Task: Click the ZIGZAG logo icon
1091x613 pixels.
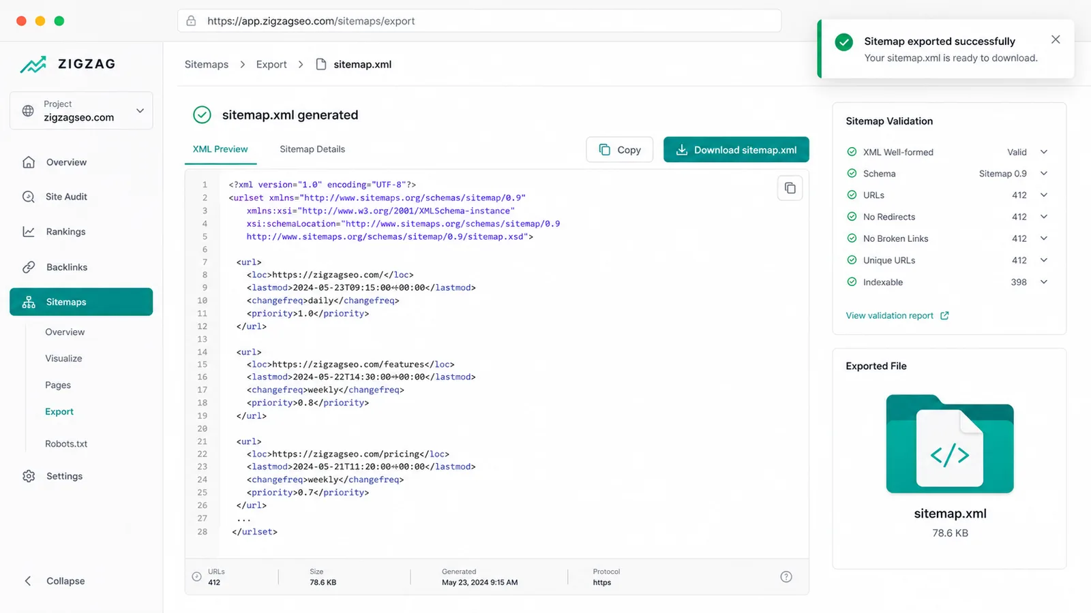Action: pyautogui.click(x=33, y=64)
